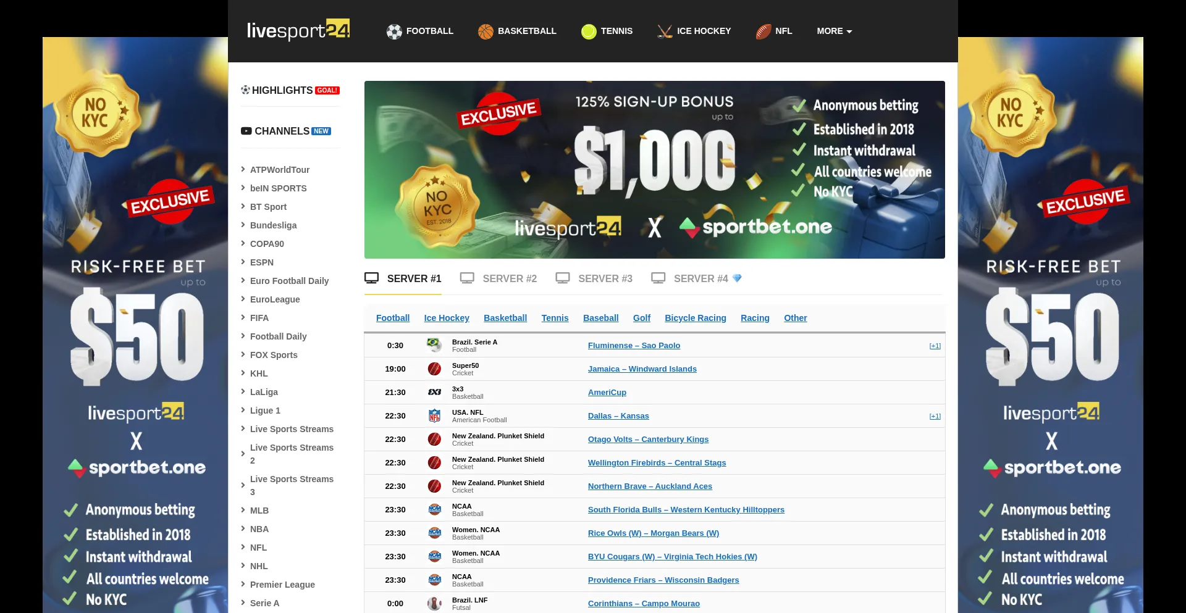Open the MORE dropdown menu

pyautogui.click(x=834, y=31)
